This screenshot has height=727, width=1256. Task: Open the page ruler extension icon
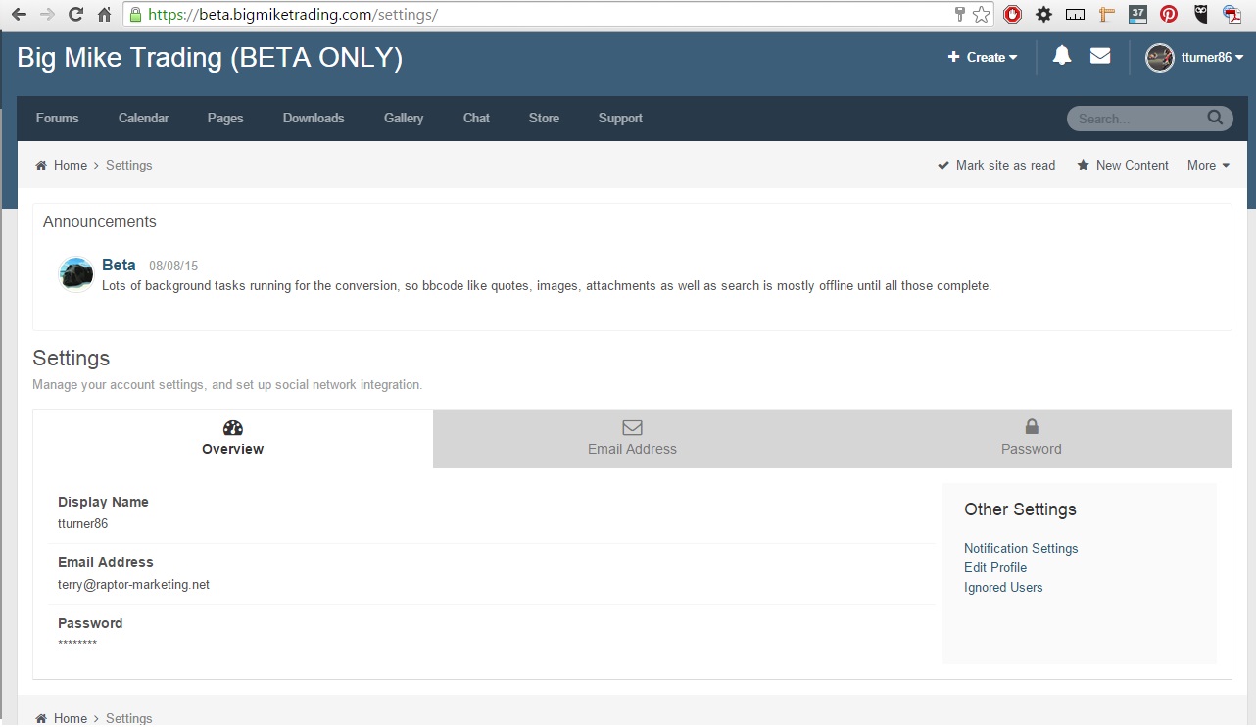click(1076, 15)
